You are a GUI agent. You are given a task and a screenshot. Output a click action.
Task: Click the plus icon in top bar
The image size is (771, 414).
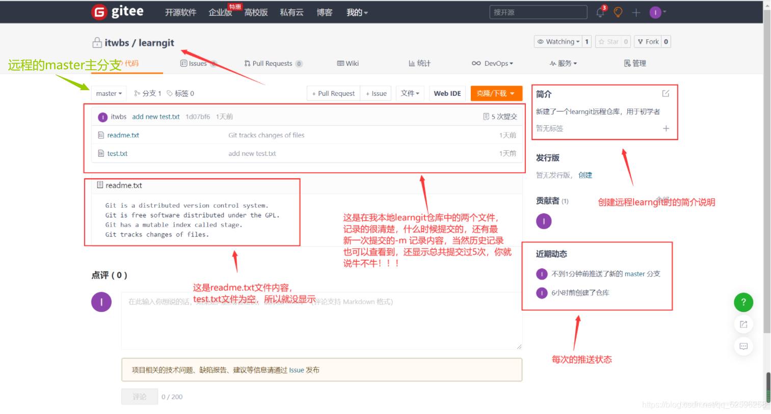636,12
